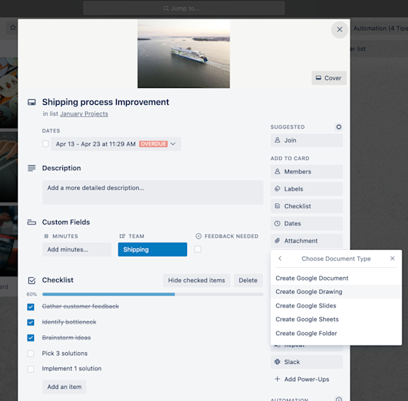Open Labels in Add to Card
Viewport: 408px width, 401px height.
(307, 189)
